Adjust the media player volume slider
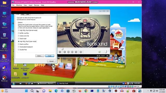This screenshot has width=166, height=93. click(106, 52)
